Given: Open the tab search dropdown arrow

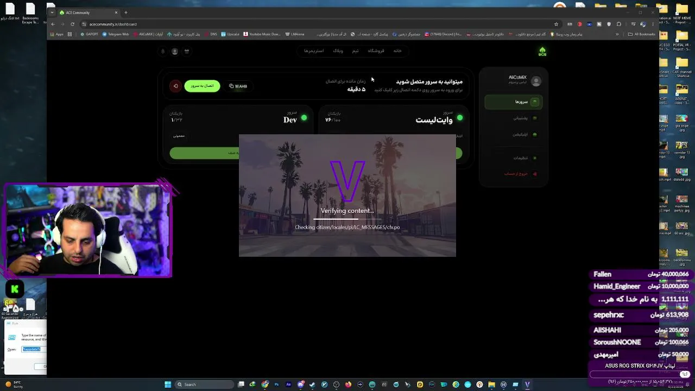Looking at the screenshot, I should [52, 12].
